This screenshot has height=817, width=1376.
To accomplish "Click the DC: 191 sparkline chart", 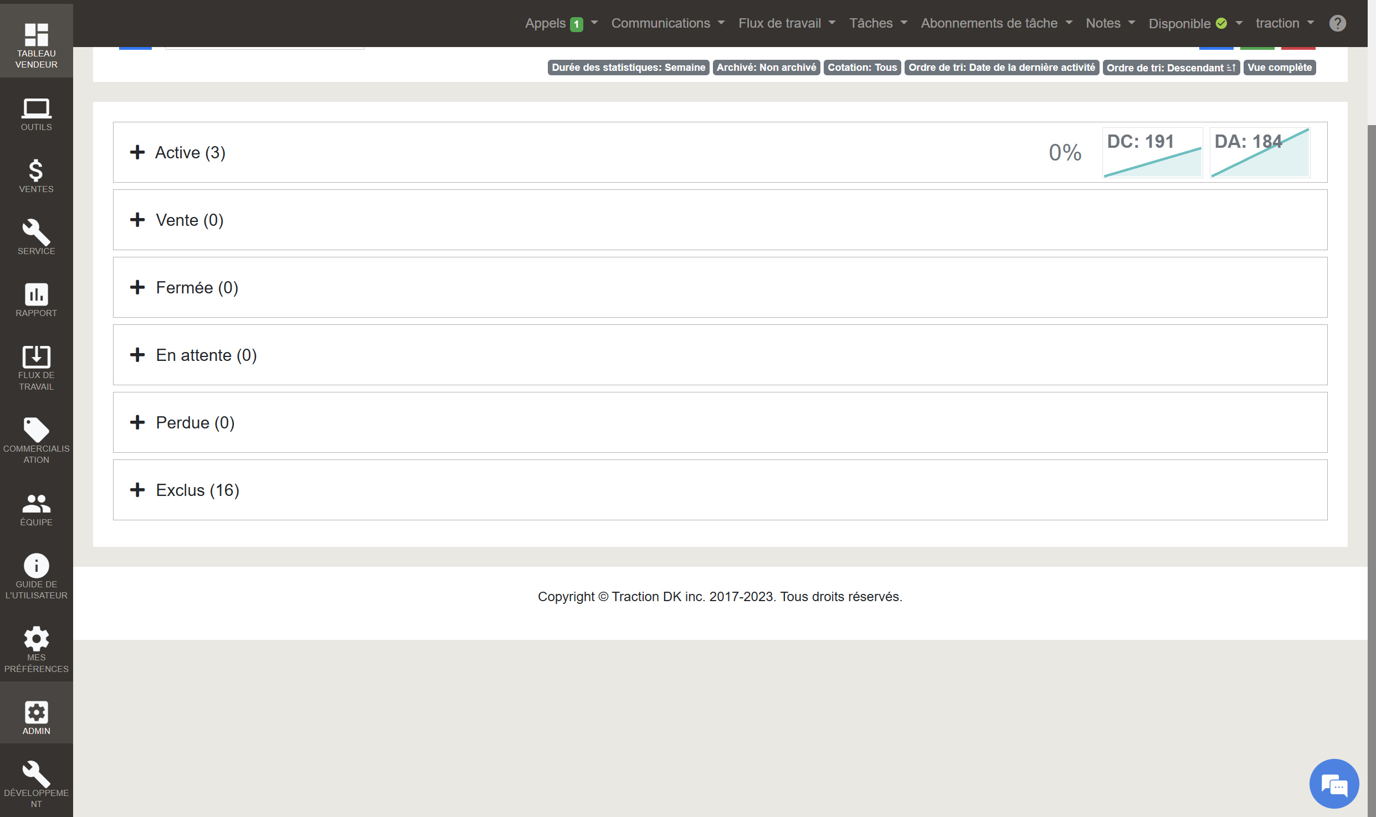I will click(1152, 153).
